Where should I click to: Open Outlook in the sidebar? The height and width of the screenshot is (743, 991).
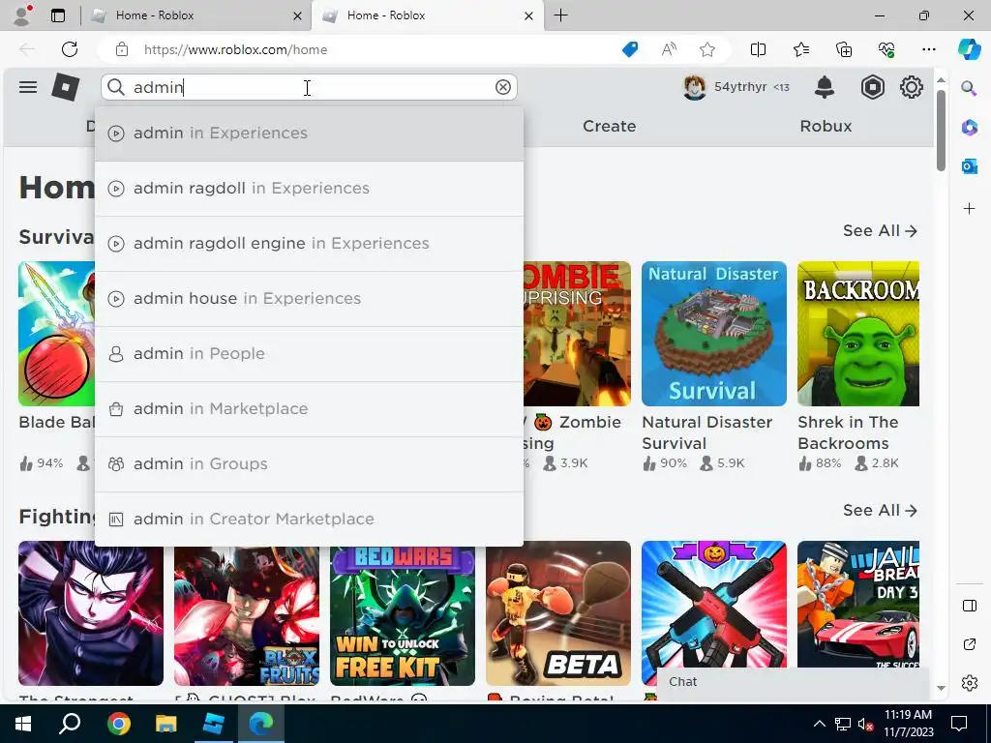(969, 166)
